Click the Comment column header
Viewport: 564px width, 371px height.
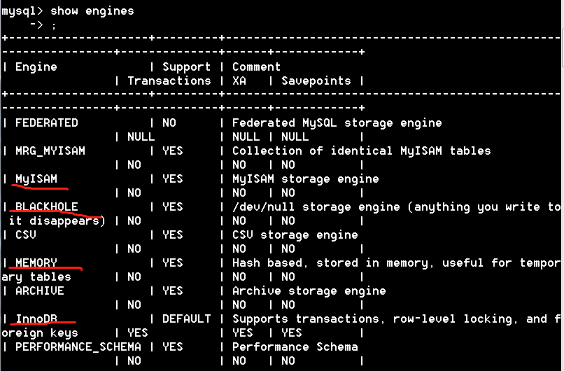(256, 67)
